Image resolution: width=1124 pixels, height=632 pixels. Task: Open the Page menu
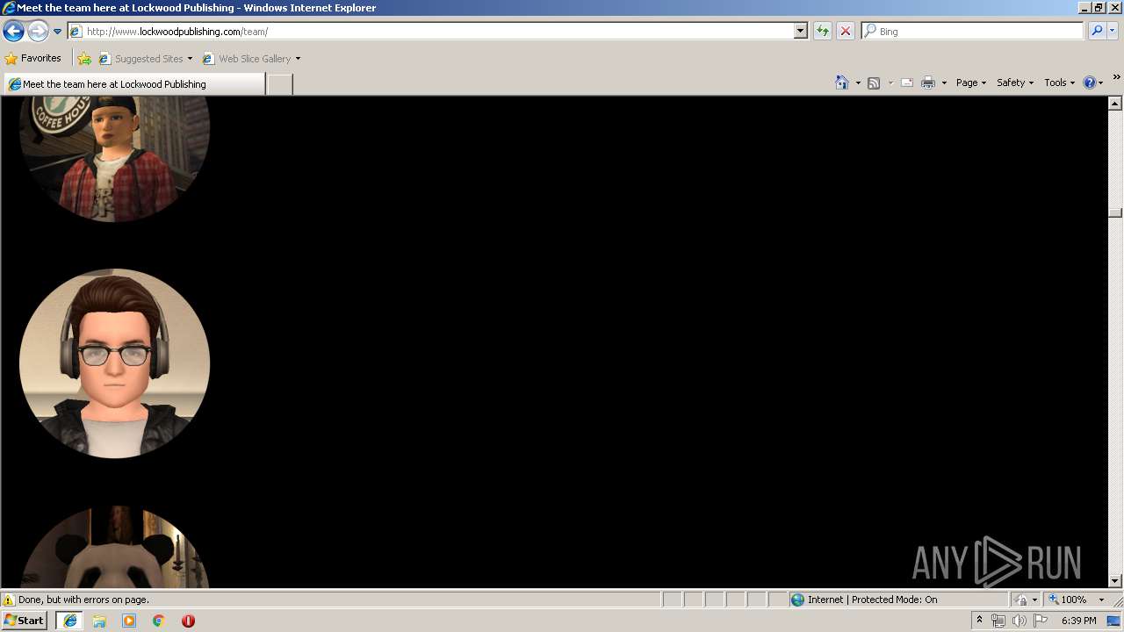pos(971,83)
